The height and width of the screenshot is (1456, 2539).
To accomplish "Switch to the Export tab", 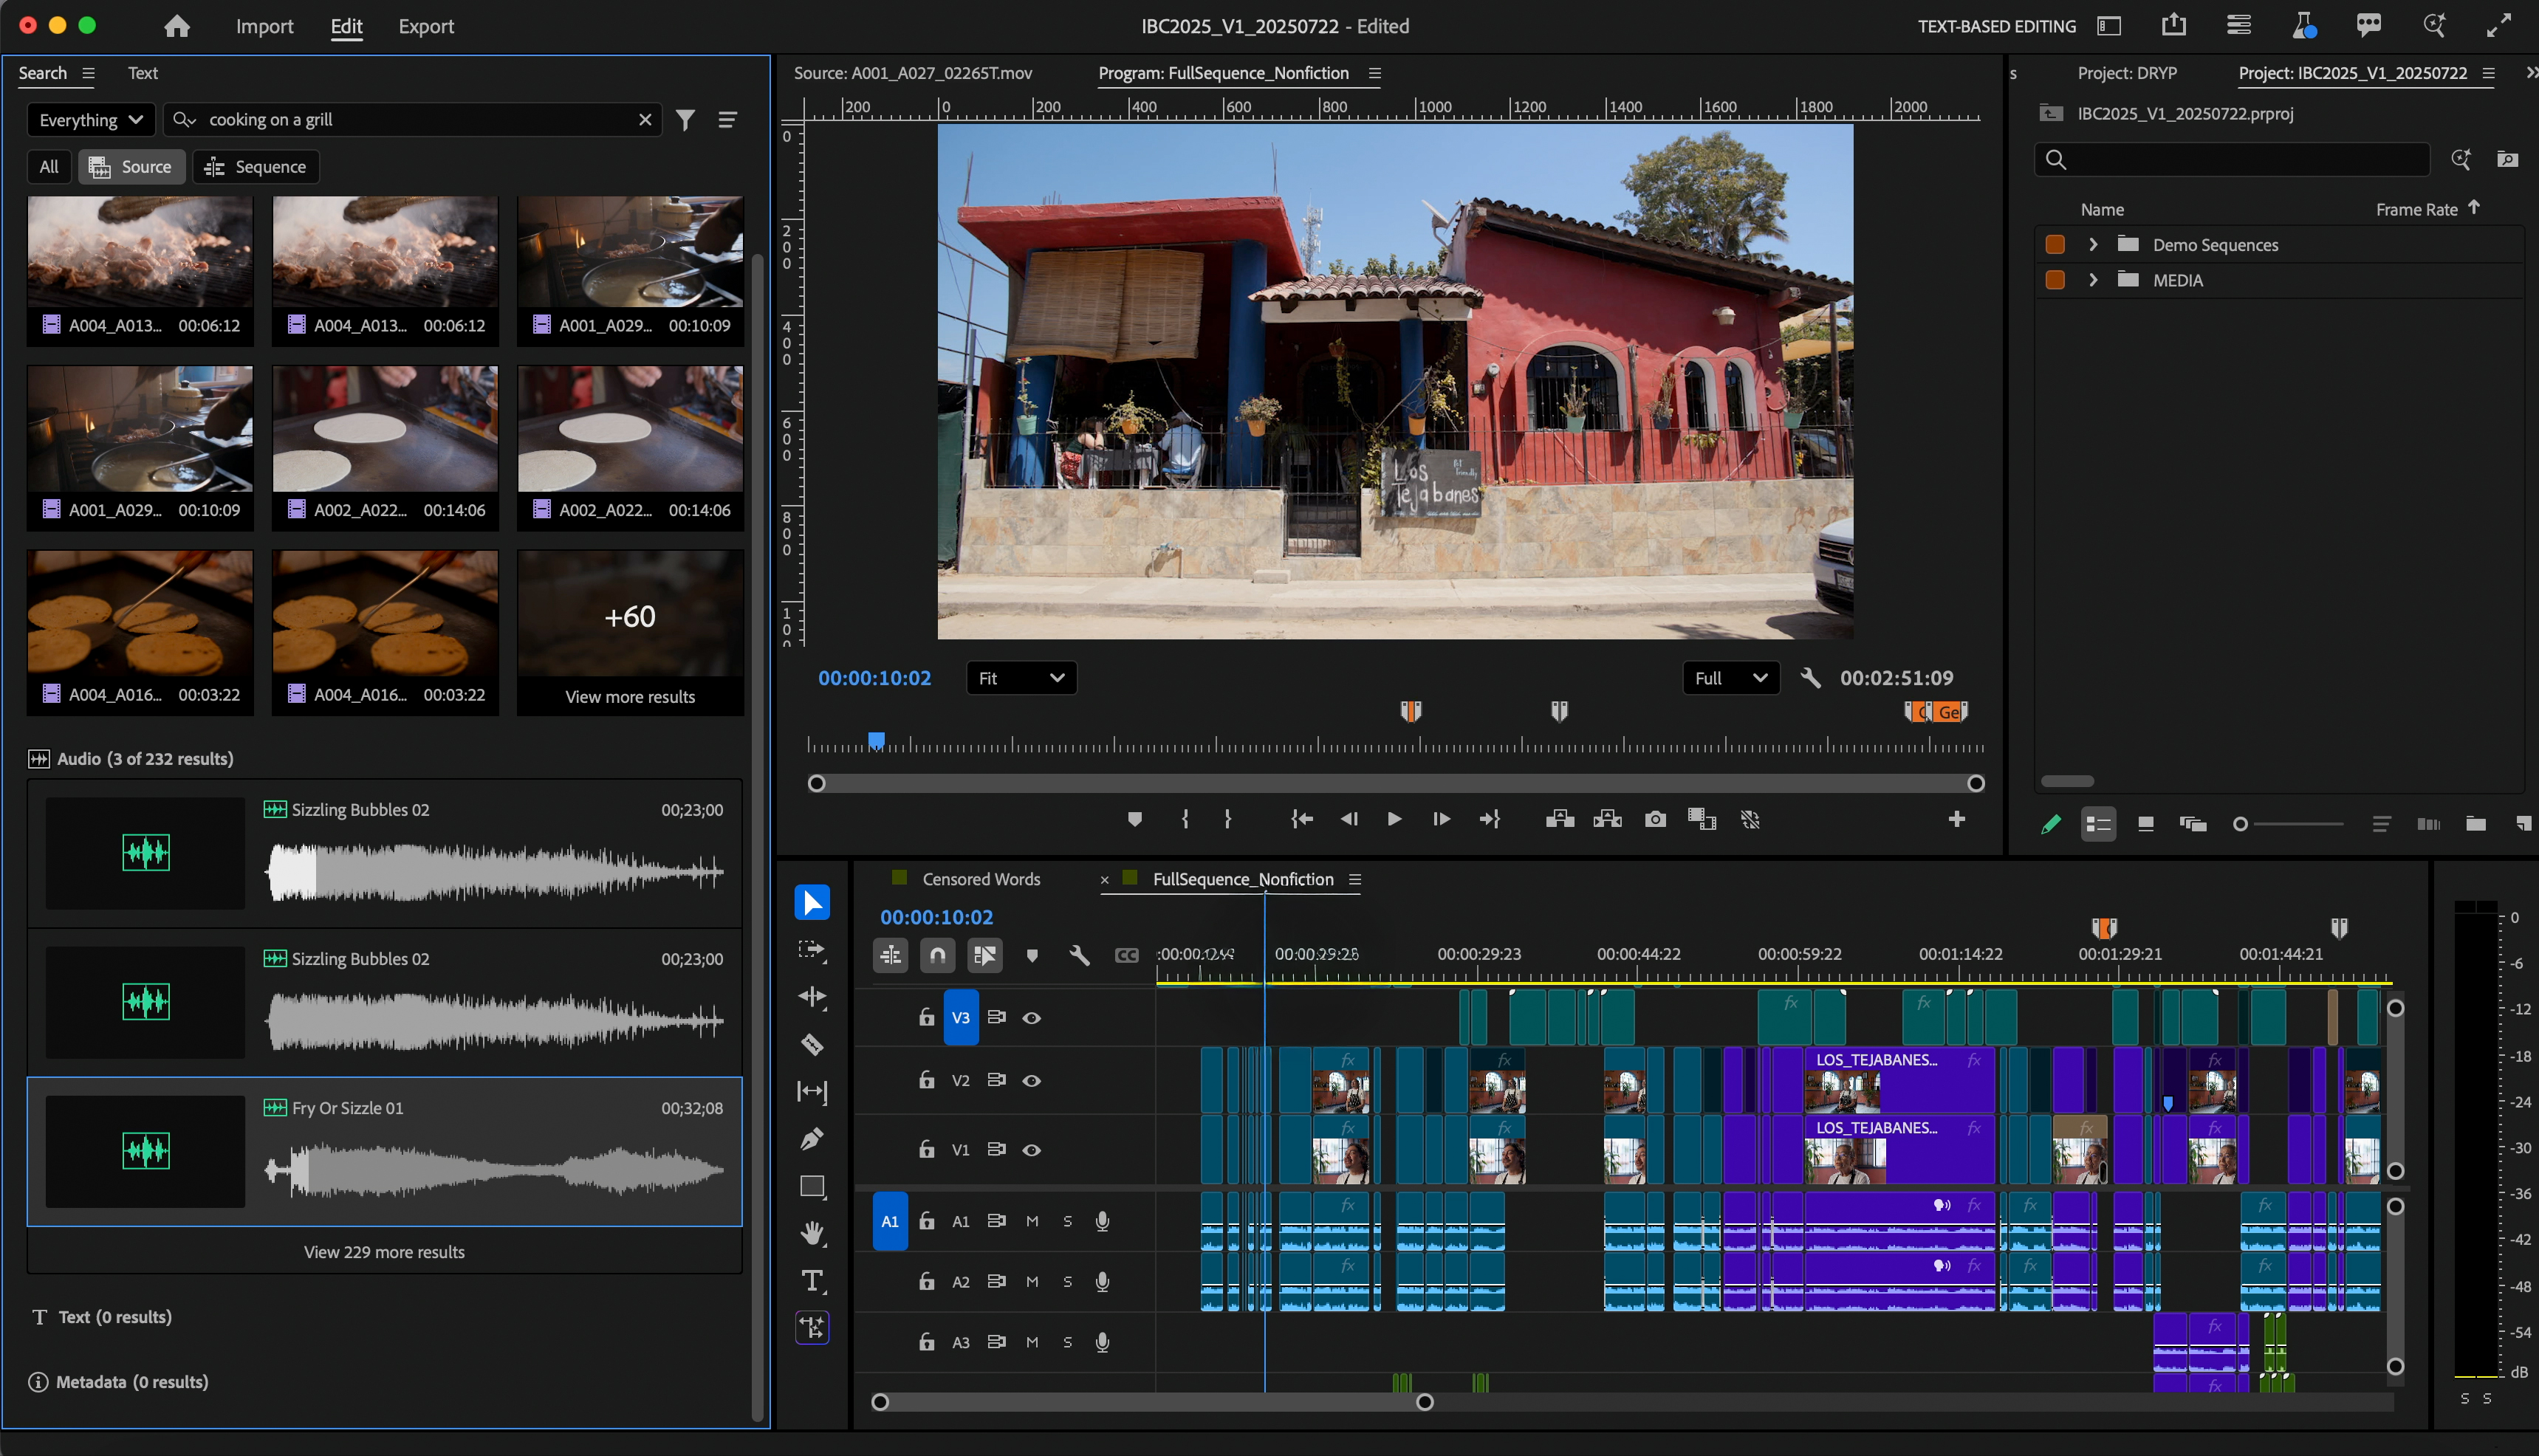I will (x=426, y=26).
